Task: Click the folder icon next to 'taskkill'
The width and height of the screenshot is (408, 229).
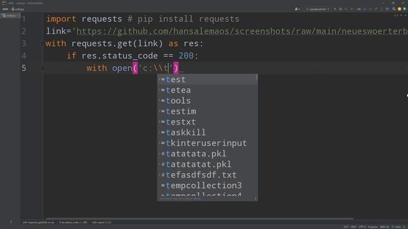Action: pos(163,132)
